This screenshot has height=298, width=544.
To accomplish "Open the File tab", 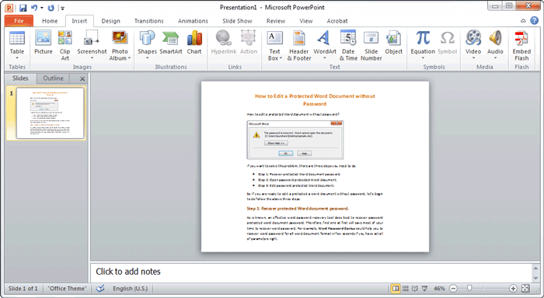I will tap(19, 21).
